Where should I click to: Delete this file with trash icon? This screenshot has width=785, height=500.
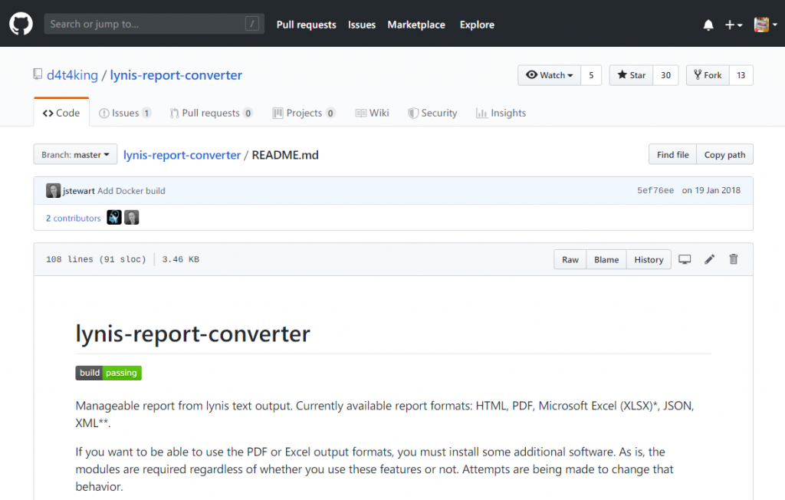pyautogui.click(x=734, y=259)
